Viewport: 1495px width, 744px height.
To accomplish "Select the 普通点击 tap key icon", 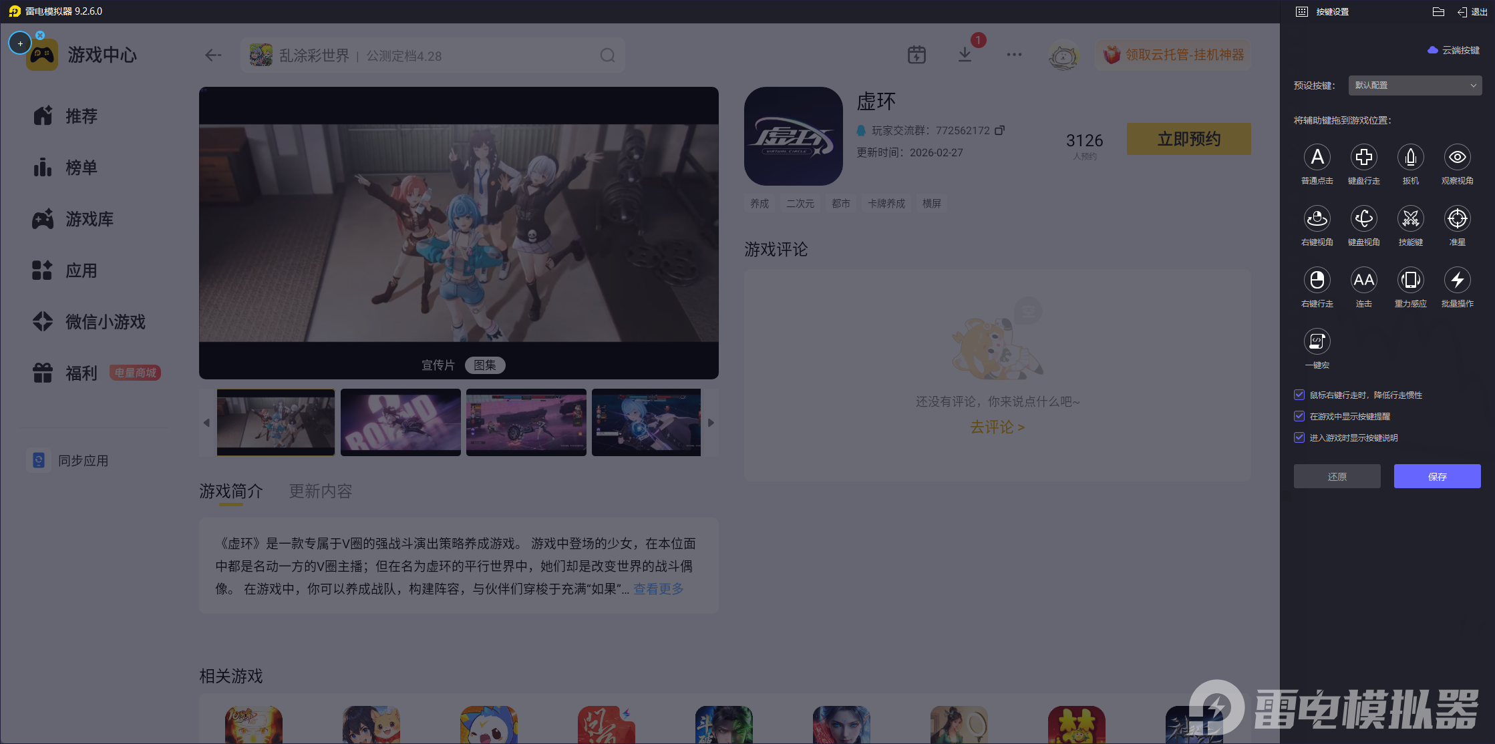I will click(1317, 158).
